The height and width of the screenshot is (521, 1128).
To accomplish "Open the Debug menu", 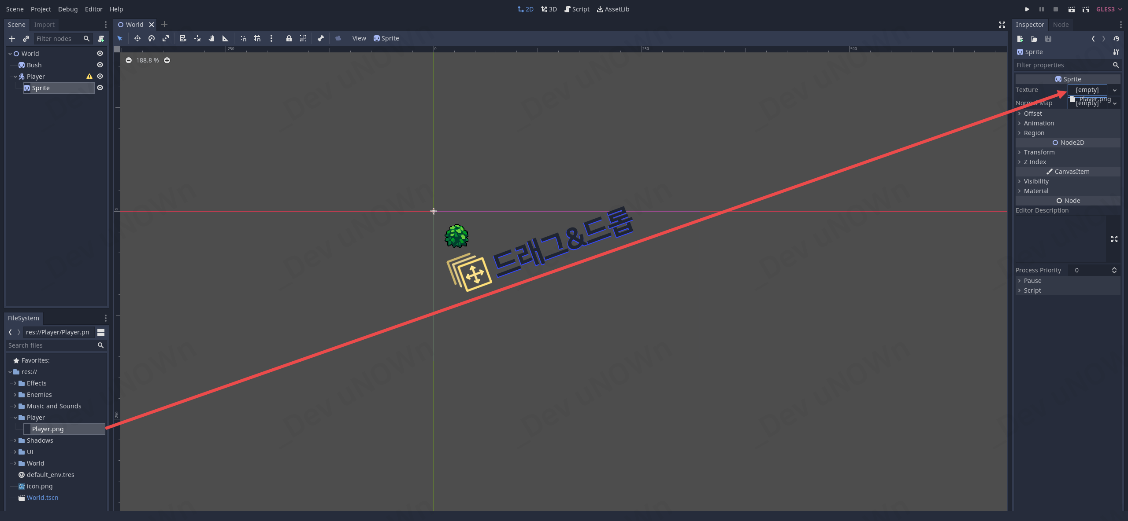I will click(x=68, y=9).
